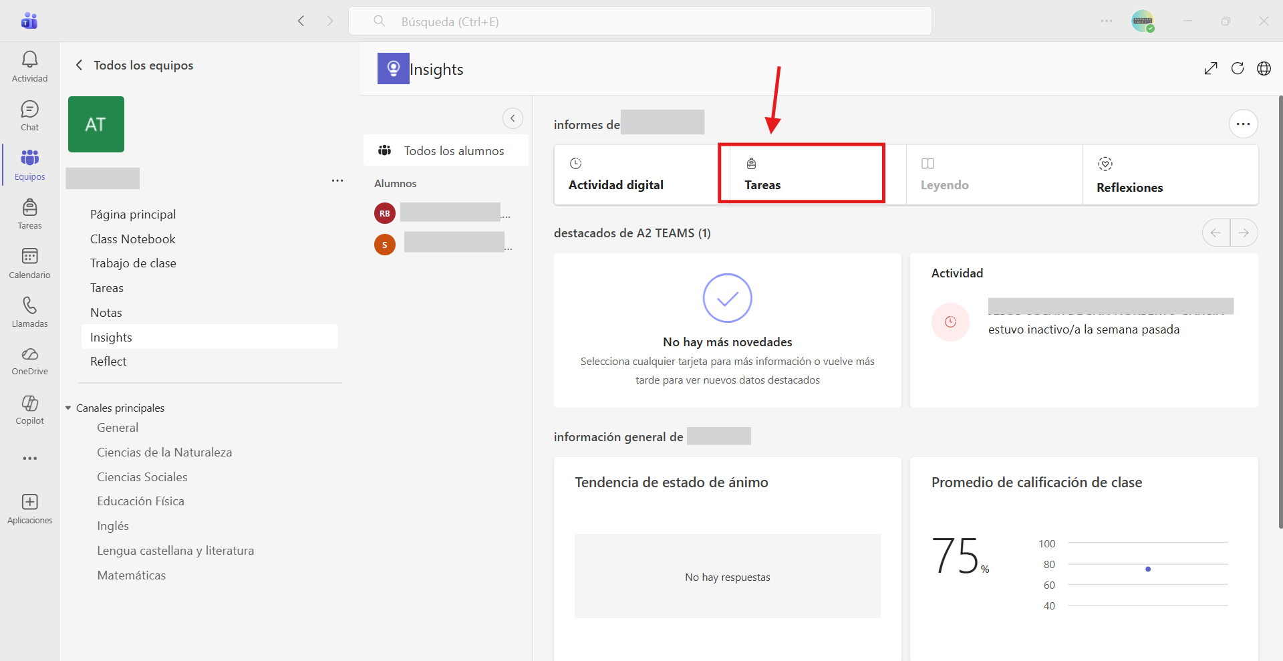Open OneDrive cloud icon
This screenshot has height=661, width=1283.
tap(29, 361)
